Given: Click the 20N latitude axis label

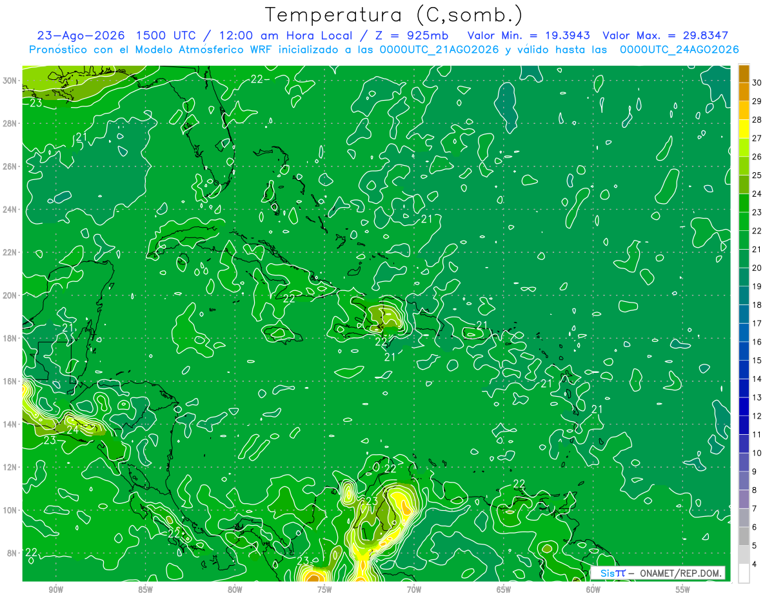Looking at the screenshot, I should click(10, 295).
